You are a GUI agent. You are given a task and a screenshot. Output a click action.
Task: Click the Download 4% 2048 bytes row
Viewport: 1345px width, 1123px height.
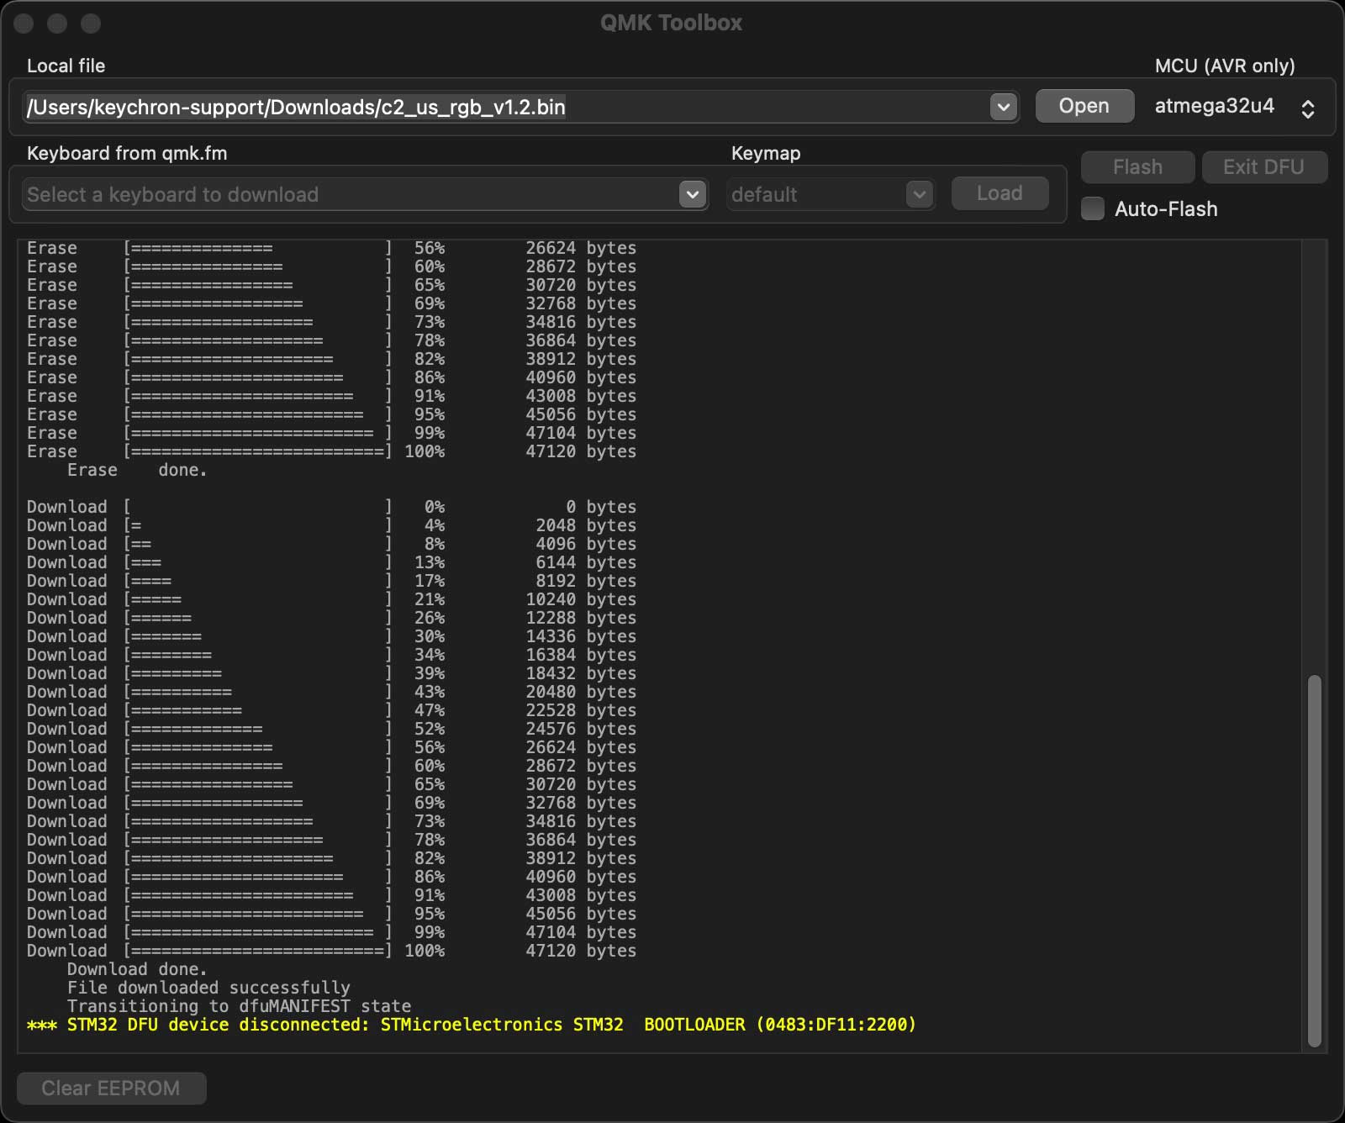(x=331, y=525)
